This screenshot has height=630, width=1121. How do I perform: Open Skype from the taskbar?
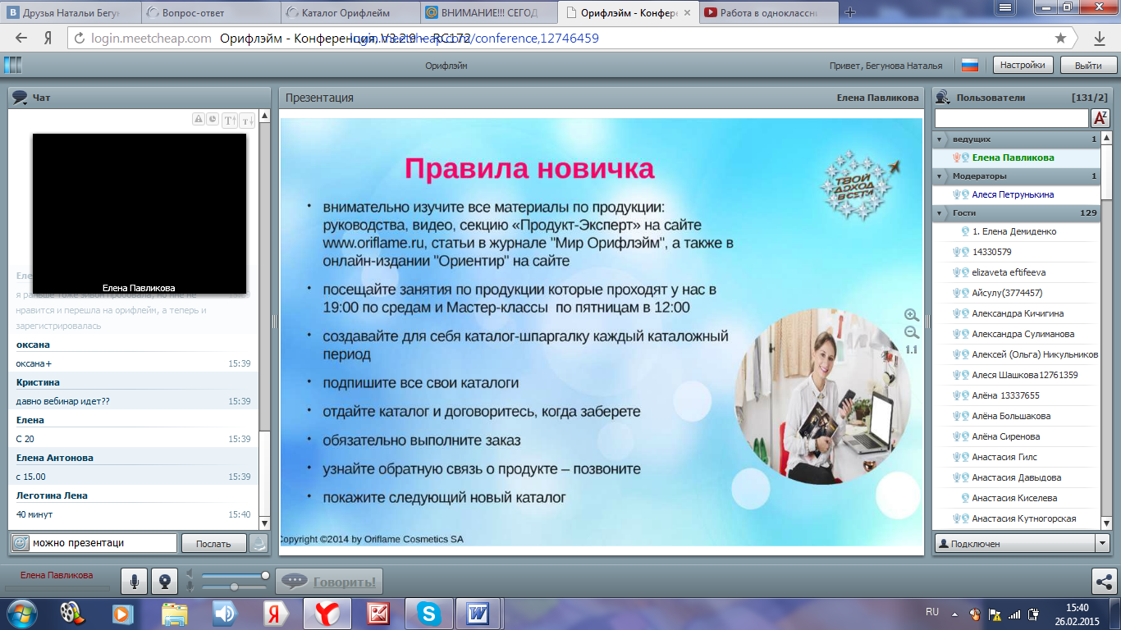(428, 613)
